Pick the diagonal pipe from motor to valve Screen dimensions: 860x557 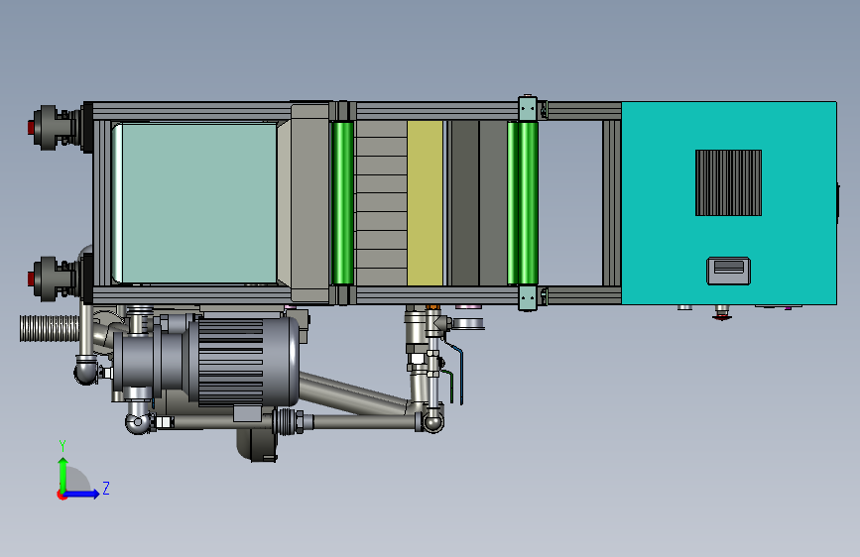[x=354, y=392]
